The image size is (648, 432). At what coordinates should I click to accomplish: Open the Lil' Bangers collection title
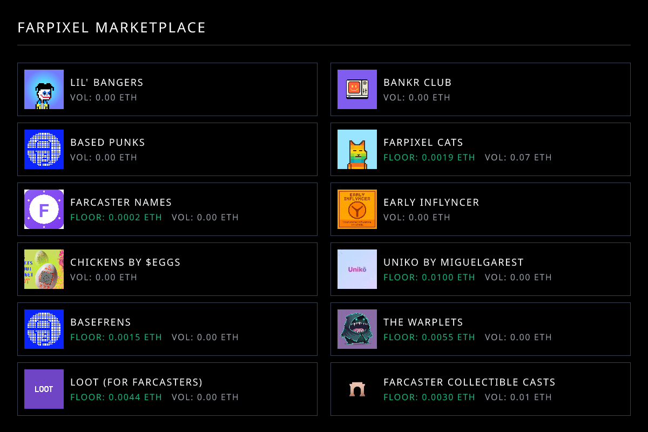click(107, 83)
